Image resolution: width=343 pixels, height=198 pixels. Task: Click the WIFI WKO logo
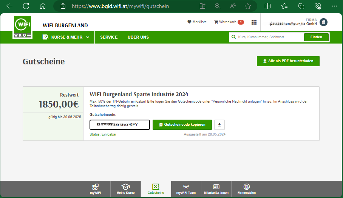coord(23,27)
